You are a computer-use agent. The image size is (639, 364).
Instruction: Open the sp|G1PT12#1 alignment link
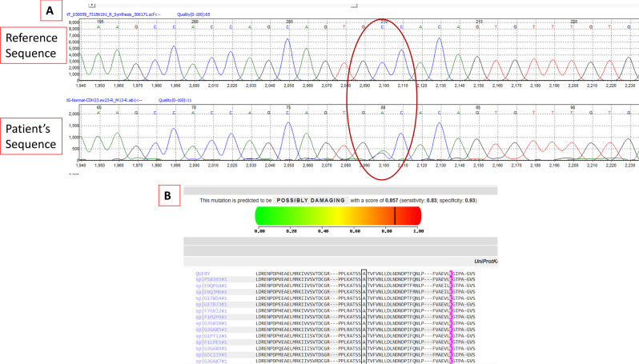(x=211, y=336)
